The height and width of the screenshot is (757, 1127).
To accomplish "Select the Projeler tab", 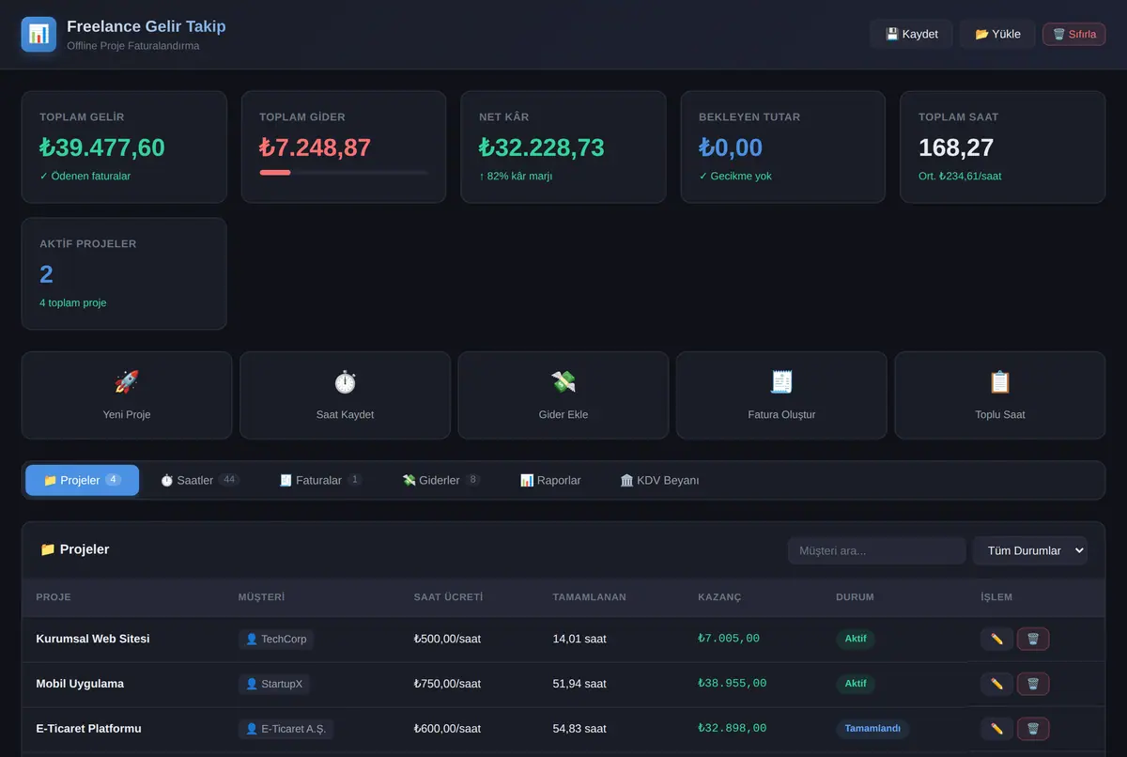I will point(82,480).
